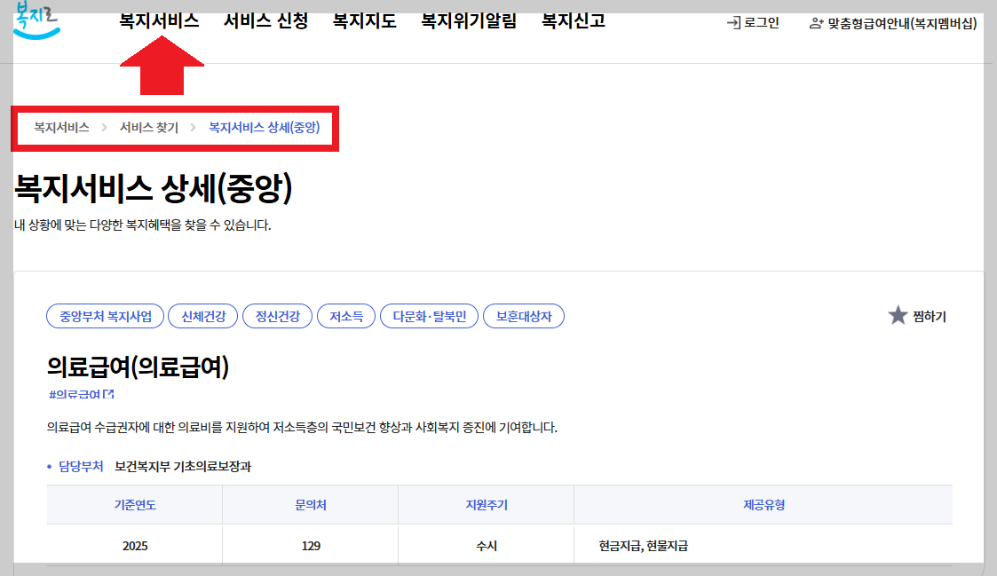
Task: Navigate to 복지서비스 in the breadcrumb
Action: tap(59, 127)
